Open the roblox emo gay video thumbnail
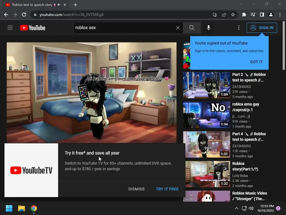 coord(207,115)
